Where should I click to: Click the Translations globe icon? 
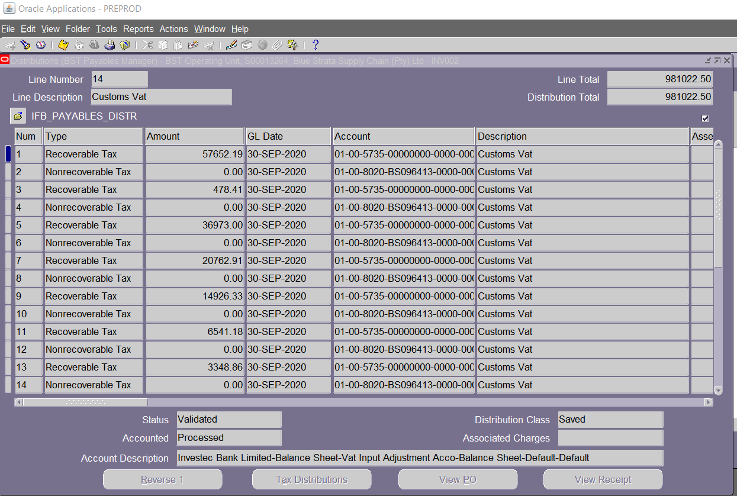262,45
